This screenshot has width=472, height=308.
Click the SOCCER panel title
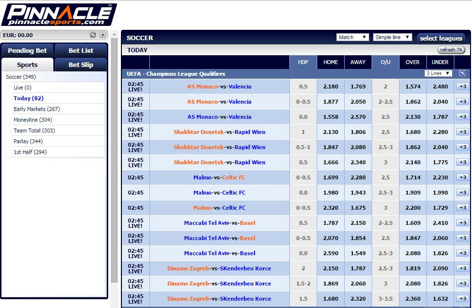tap(140, 38)
